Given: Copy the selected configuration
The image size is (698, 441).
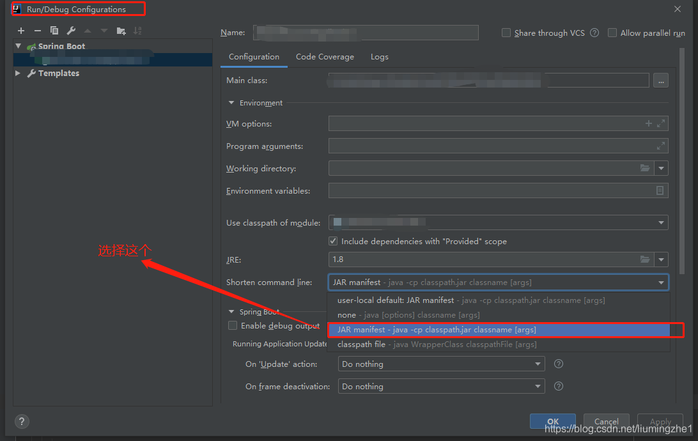Looking at the screenshot, I should click(54, 31).
